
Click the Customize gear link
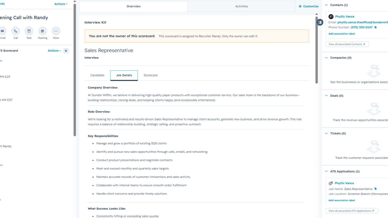pos(309,6)
